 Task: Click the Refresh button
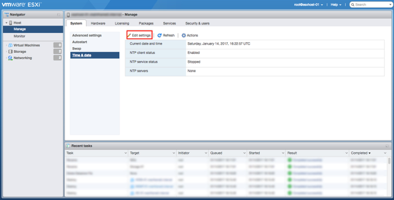pyautogui.click(x=166, y=36)
